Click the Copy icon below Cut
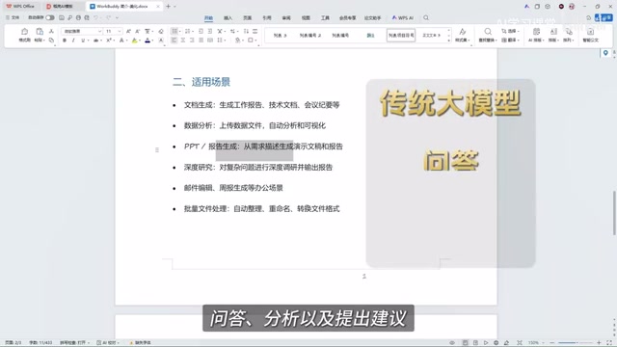 [x=51, y=40]
